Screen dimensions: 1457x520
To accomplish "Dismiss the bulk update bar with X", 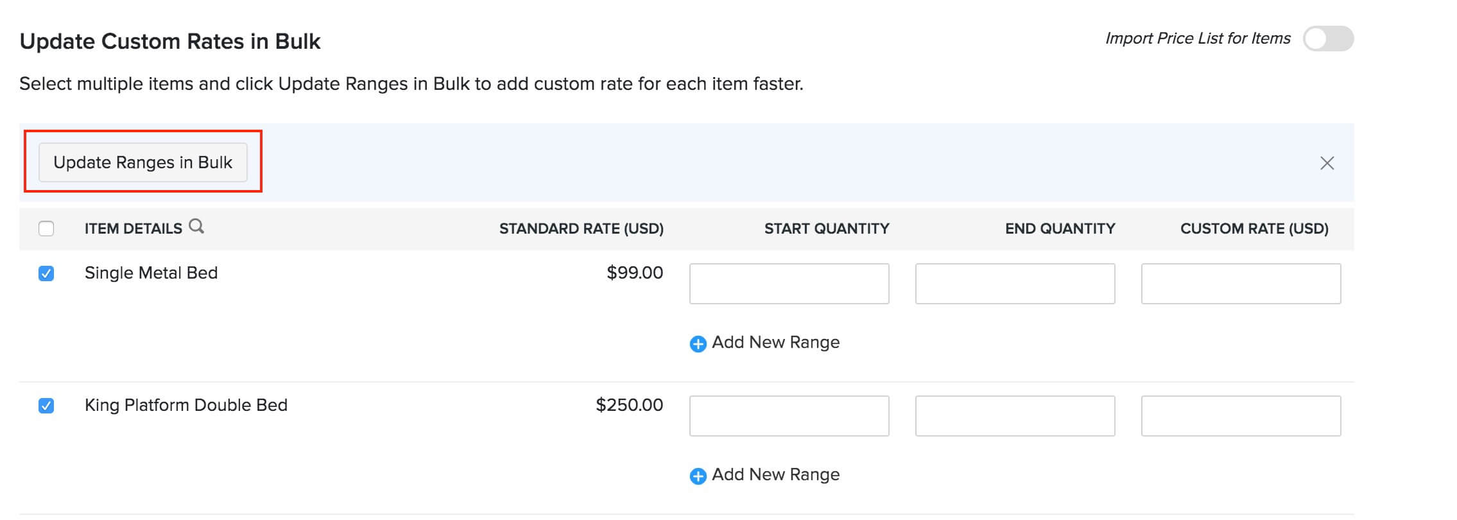I will click(x=1327, y=163).
